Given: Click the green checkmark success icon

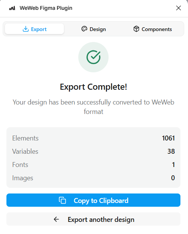Looking at the screenshot, I should pos(93,57).
